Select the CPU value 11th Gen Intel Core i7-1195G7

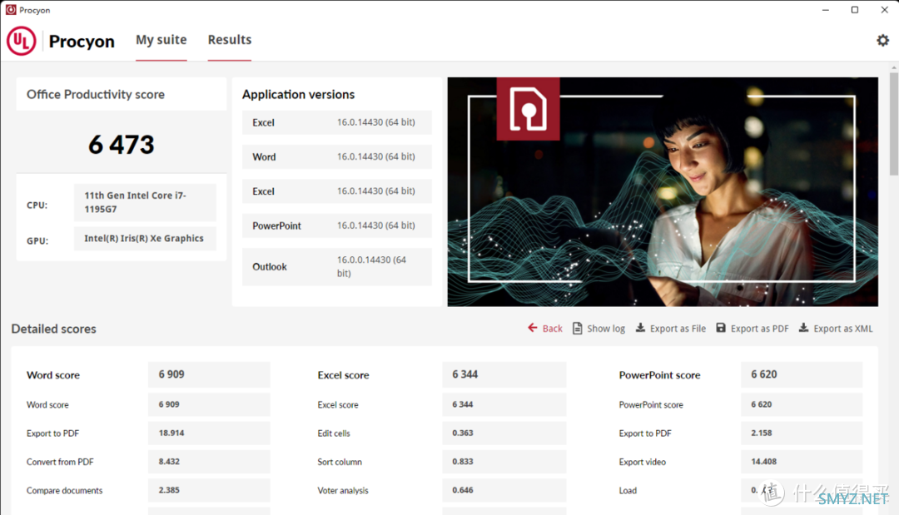(145, 202)
